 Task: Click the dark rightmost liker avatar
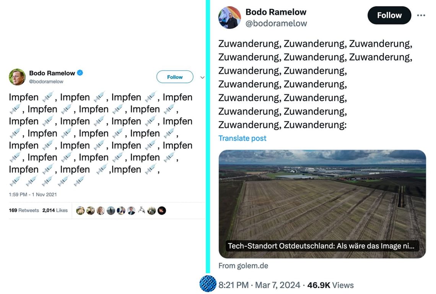pos(162,210)
